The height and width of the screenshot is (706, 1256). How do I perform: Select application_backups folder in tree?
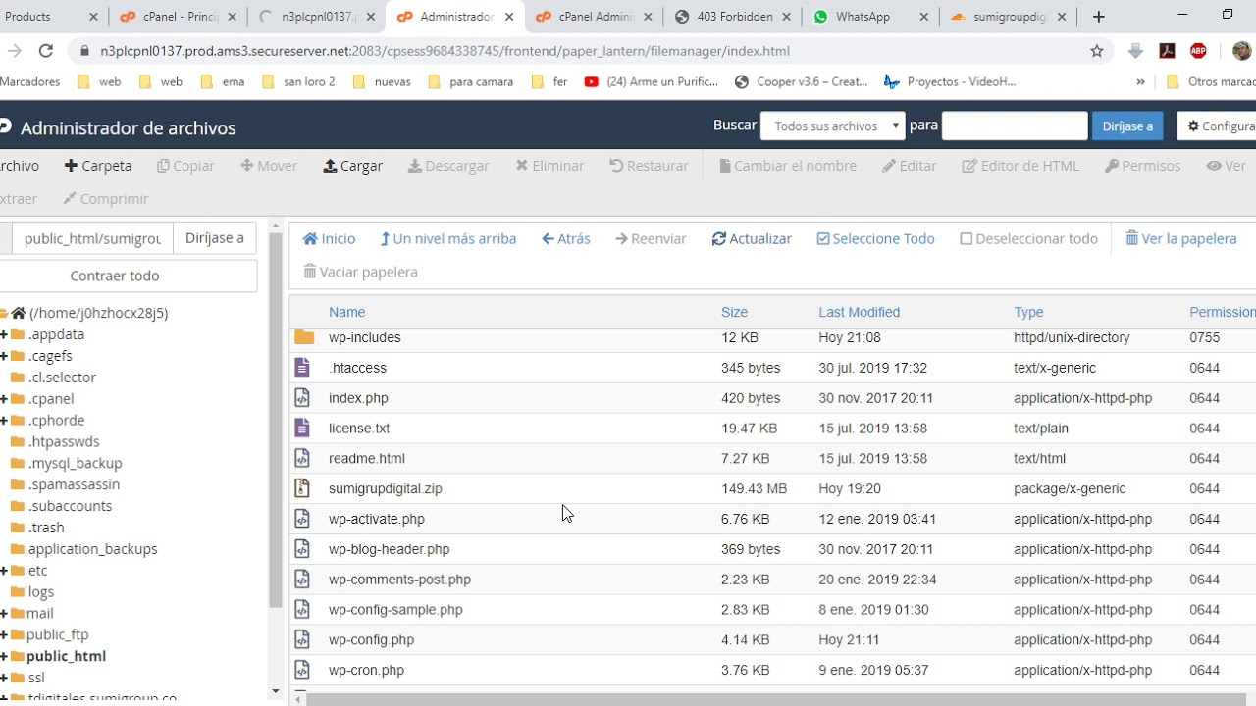[92, 549]
